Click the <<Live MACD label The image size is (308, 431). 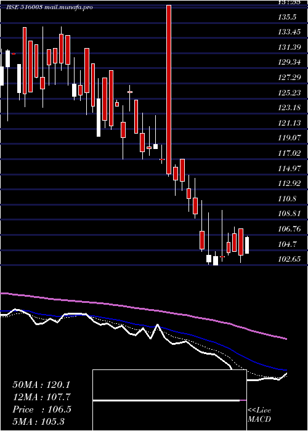259,414
